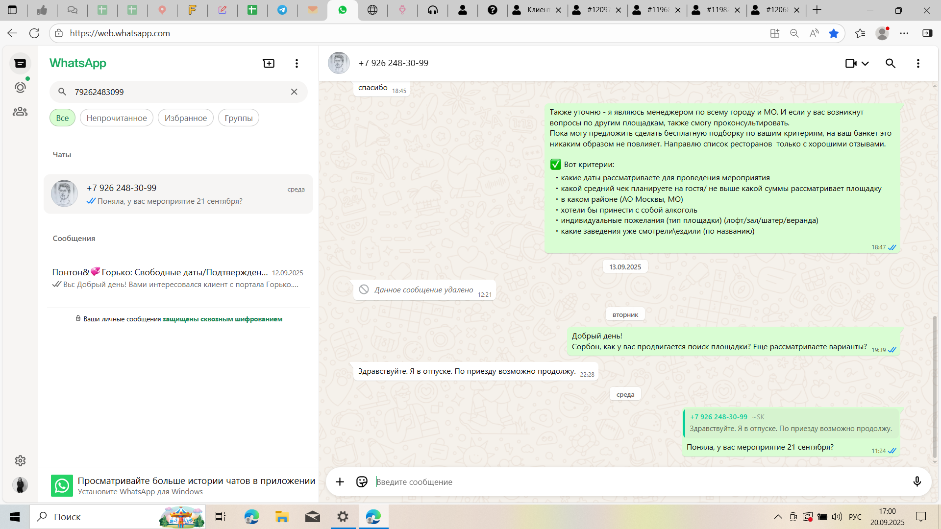Open chat header three-dot menu
The height and width of the screenshot is (529, 941).
pyautogui.click(x=918, y=63)
